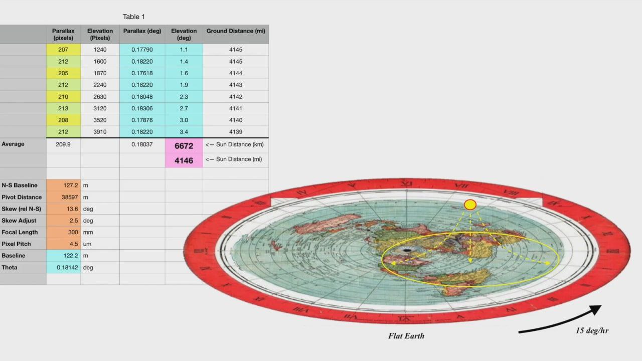Click the ground distance cell 4142

[x=236, y=97]
